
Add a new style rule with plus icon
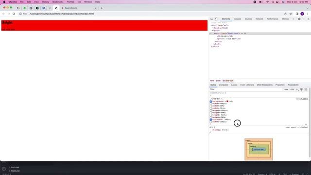point(297,89)
